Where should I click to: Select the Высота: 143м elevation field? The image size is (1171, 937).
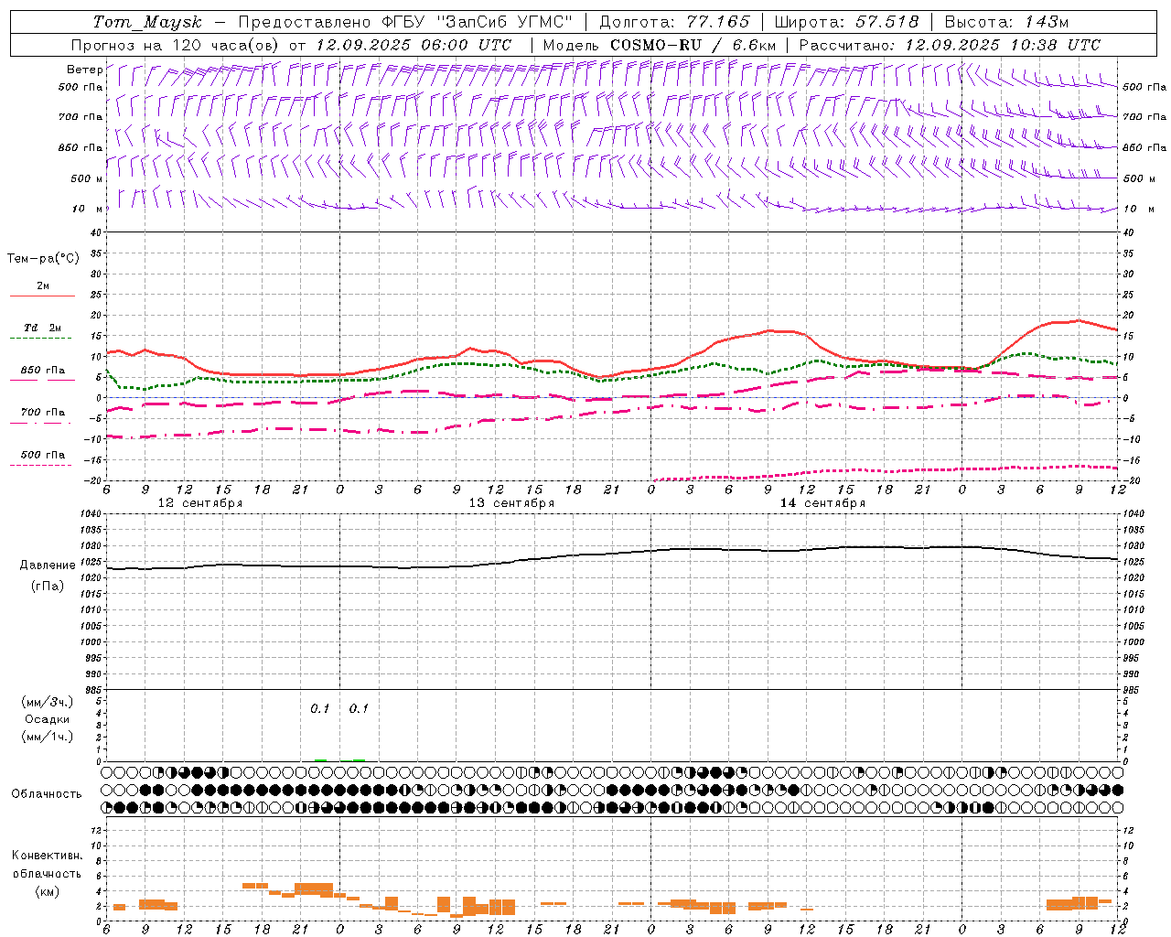coord(1006,22)
